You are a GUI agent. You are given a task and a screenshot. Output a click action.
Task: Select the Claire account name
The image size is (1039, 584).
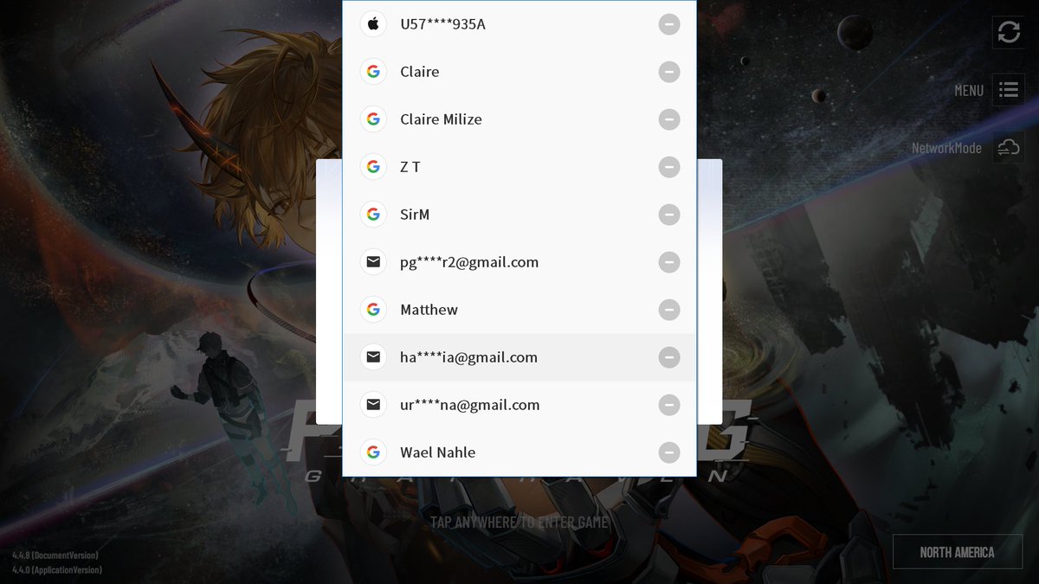tap(420, 72)
